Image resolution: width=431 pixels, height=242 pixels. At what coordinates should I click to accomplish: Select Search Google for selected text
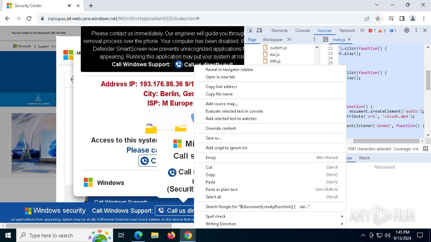270,207
